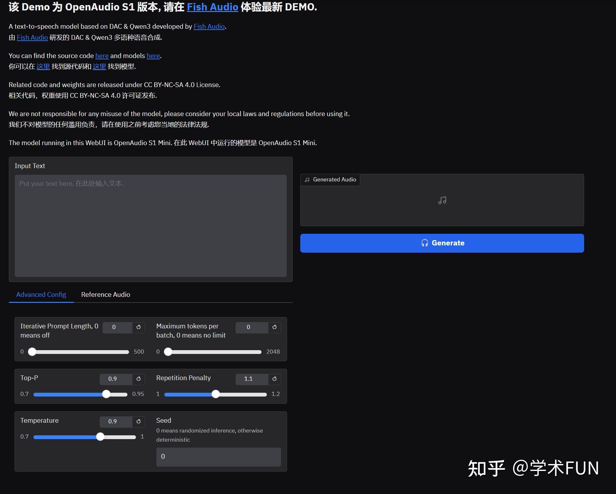Click the music note icon in Generated Audio panel
The height and width of the screenshot is (494, 616).
[x=442, y=200]
